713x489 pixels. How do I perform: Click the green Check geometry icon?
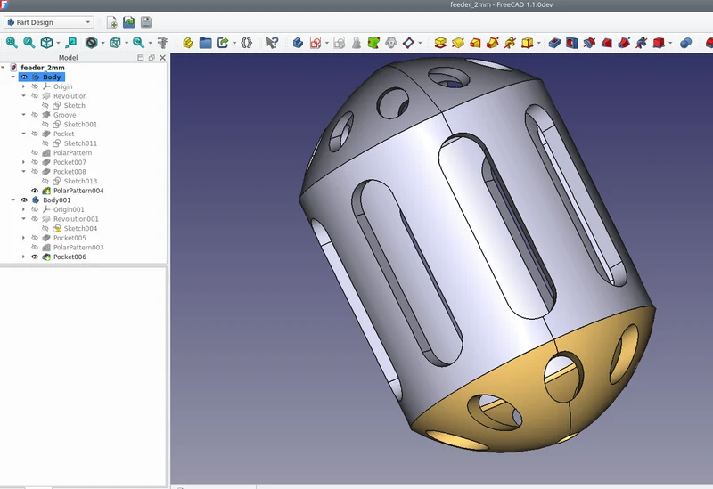coord(373,43)
